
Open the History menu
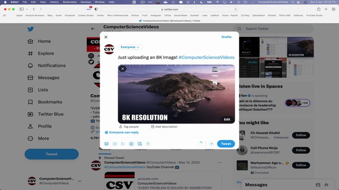[x=54, y=2]
